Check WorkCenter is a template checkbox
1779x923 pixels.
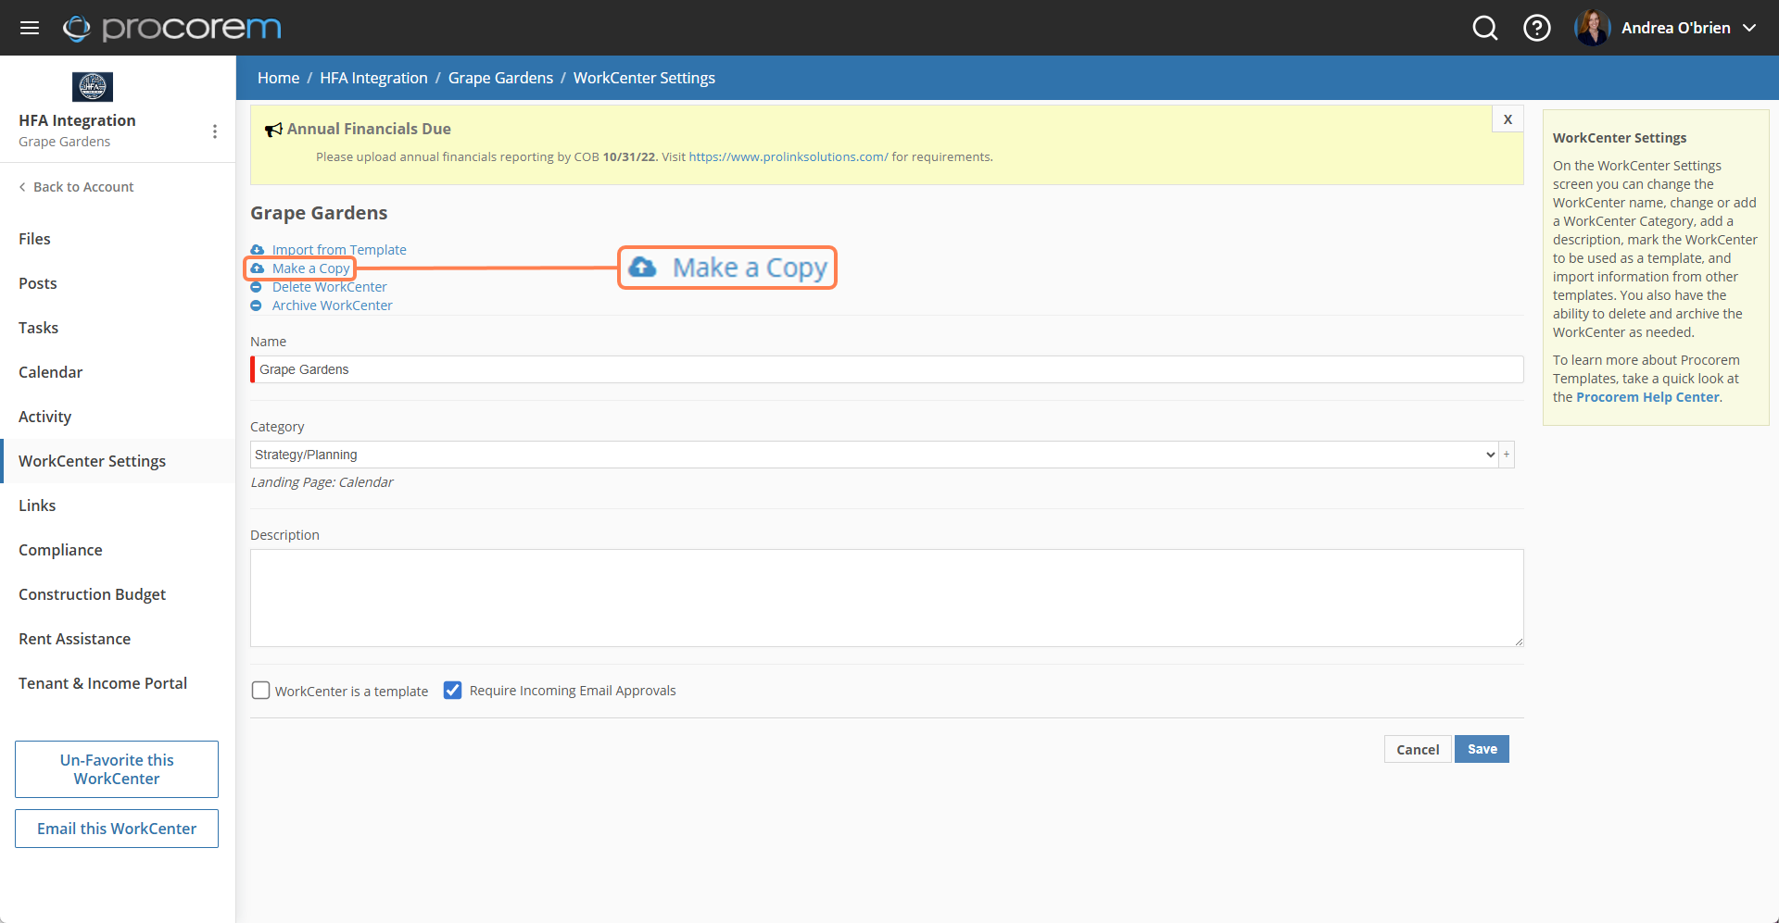[x=261, y=691]
